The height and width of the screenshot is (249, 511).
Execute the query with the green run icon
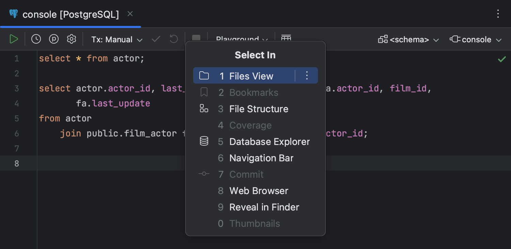point(14,39)
